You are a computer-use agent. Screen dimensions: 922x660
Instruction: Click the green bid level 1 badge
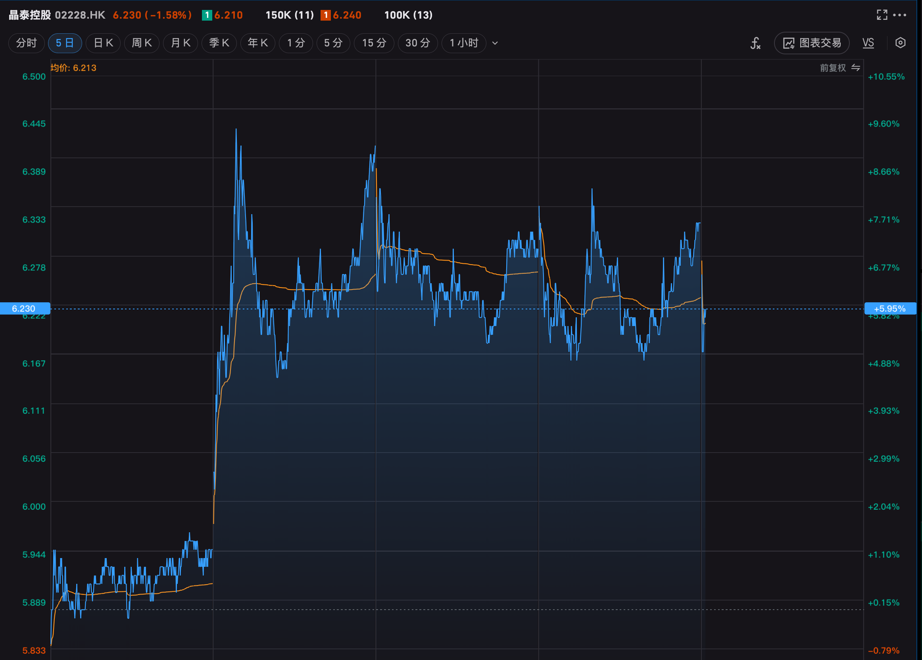pos(207,15)
